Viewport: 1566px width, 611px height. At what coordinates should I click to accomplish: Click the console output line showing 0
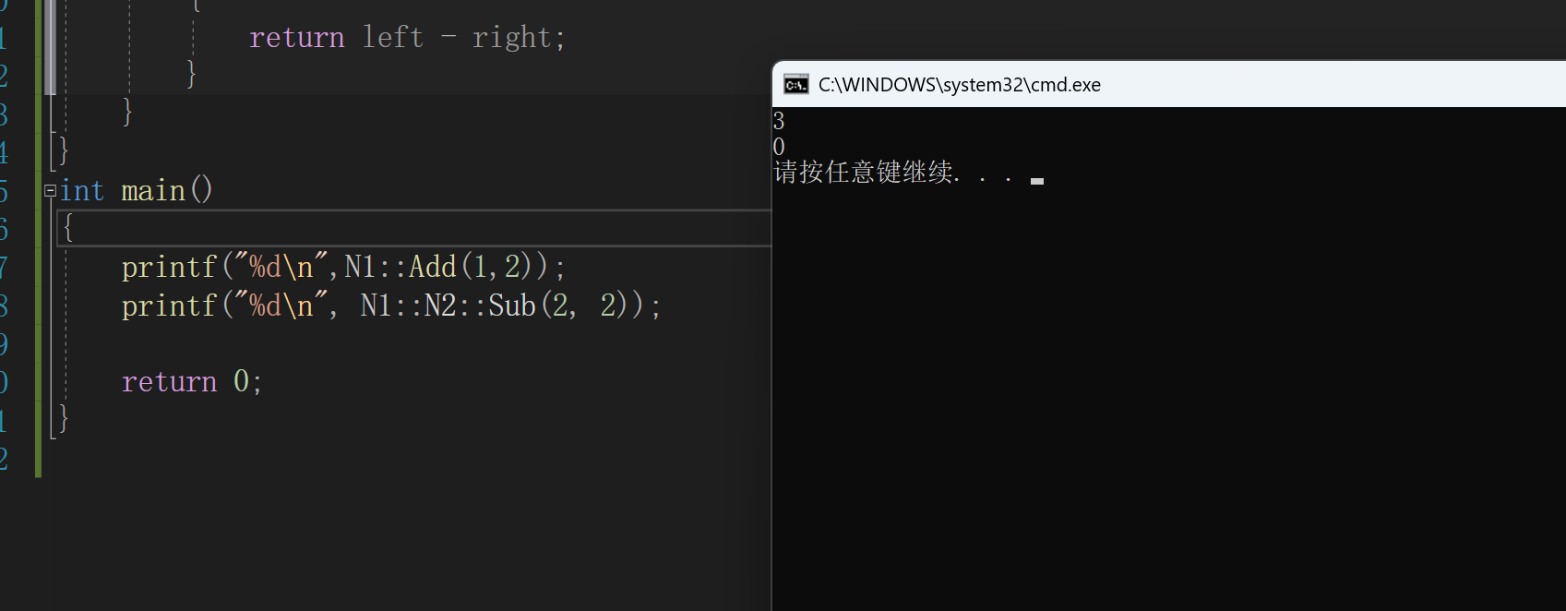click(x=778, y=146)
